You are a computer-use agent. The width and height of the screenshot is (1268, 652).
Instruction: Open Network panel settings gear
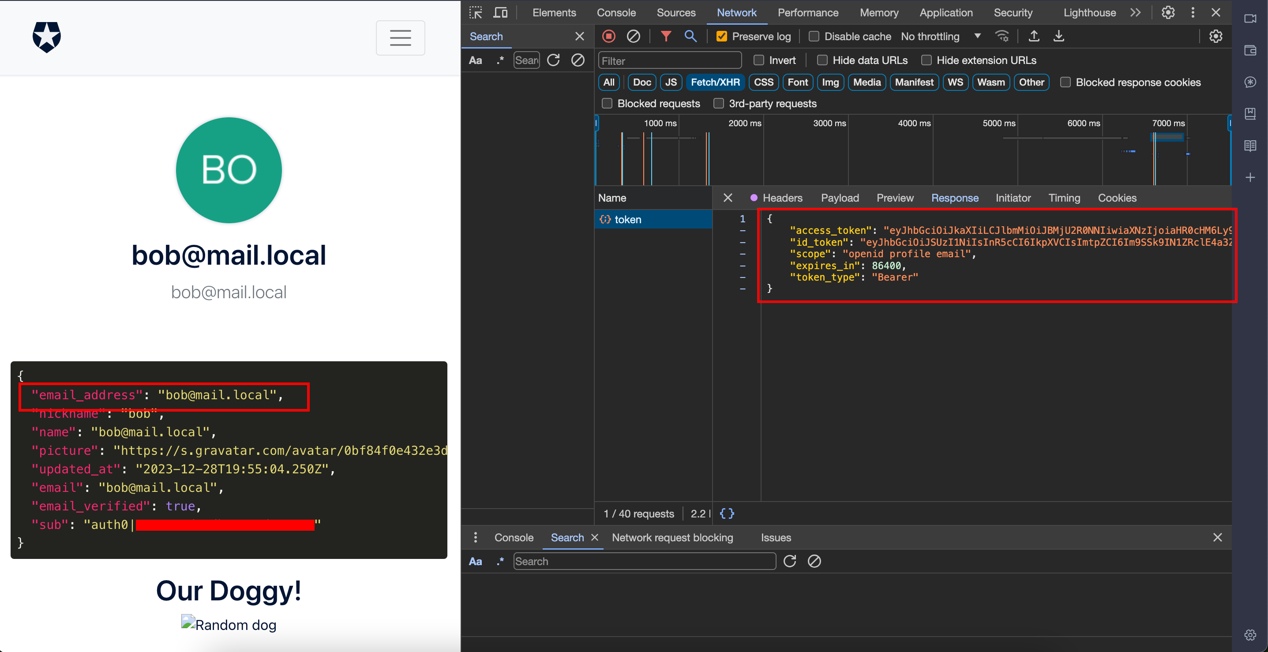[1215, 37]
